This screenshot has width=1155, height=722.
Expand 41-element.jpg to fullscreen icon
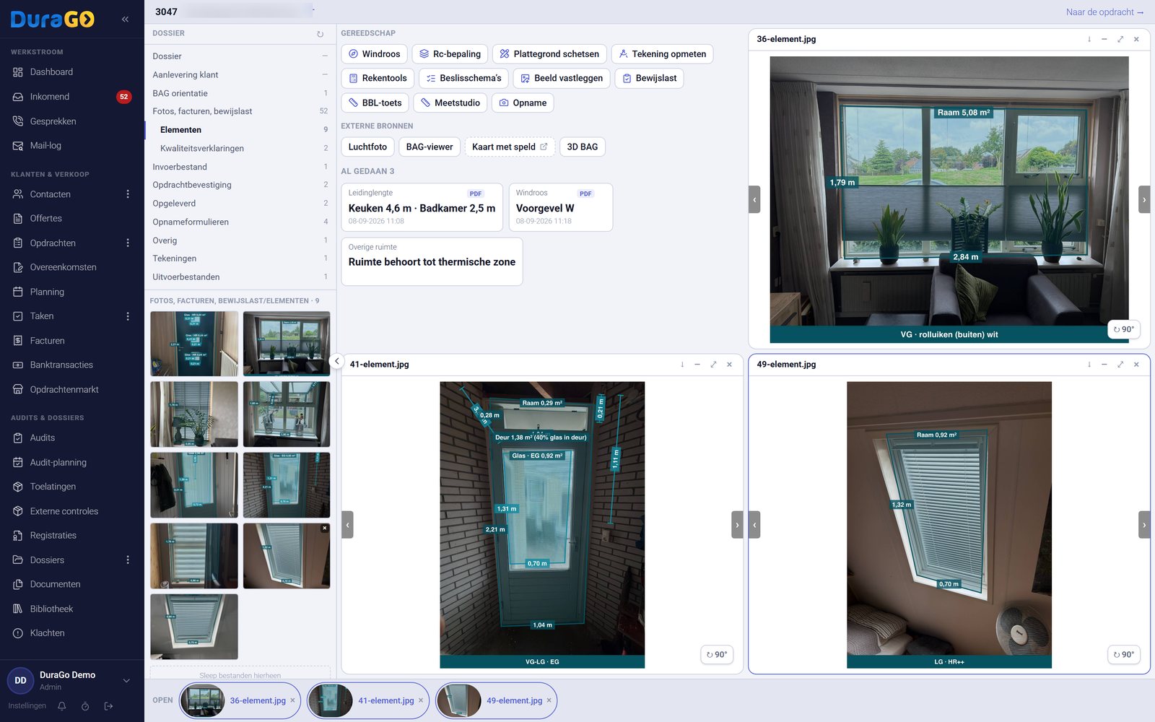tap(713, 365)
